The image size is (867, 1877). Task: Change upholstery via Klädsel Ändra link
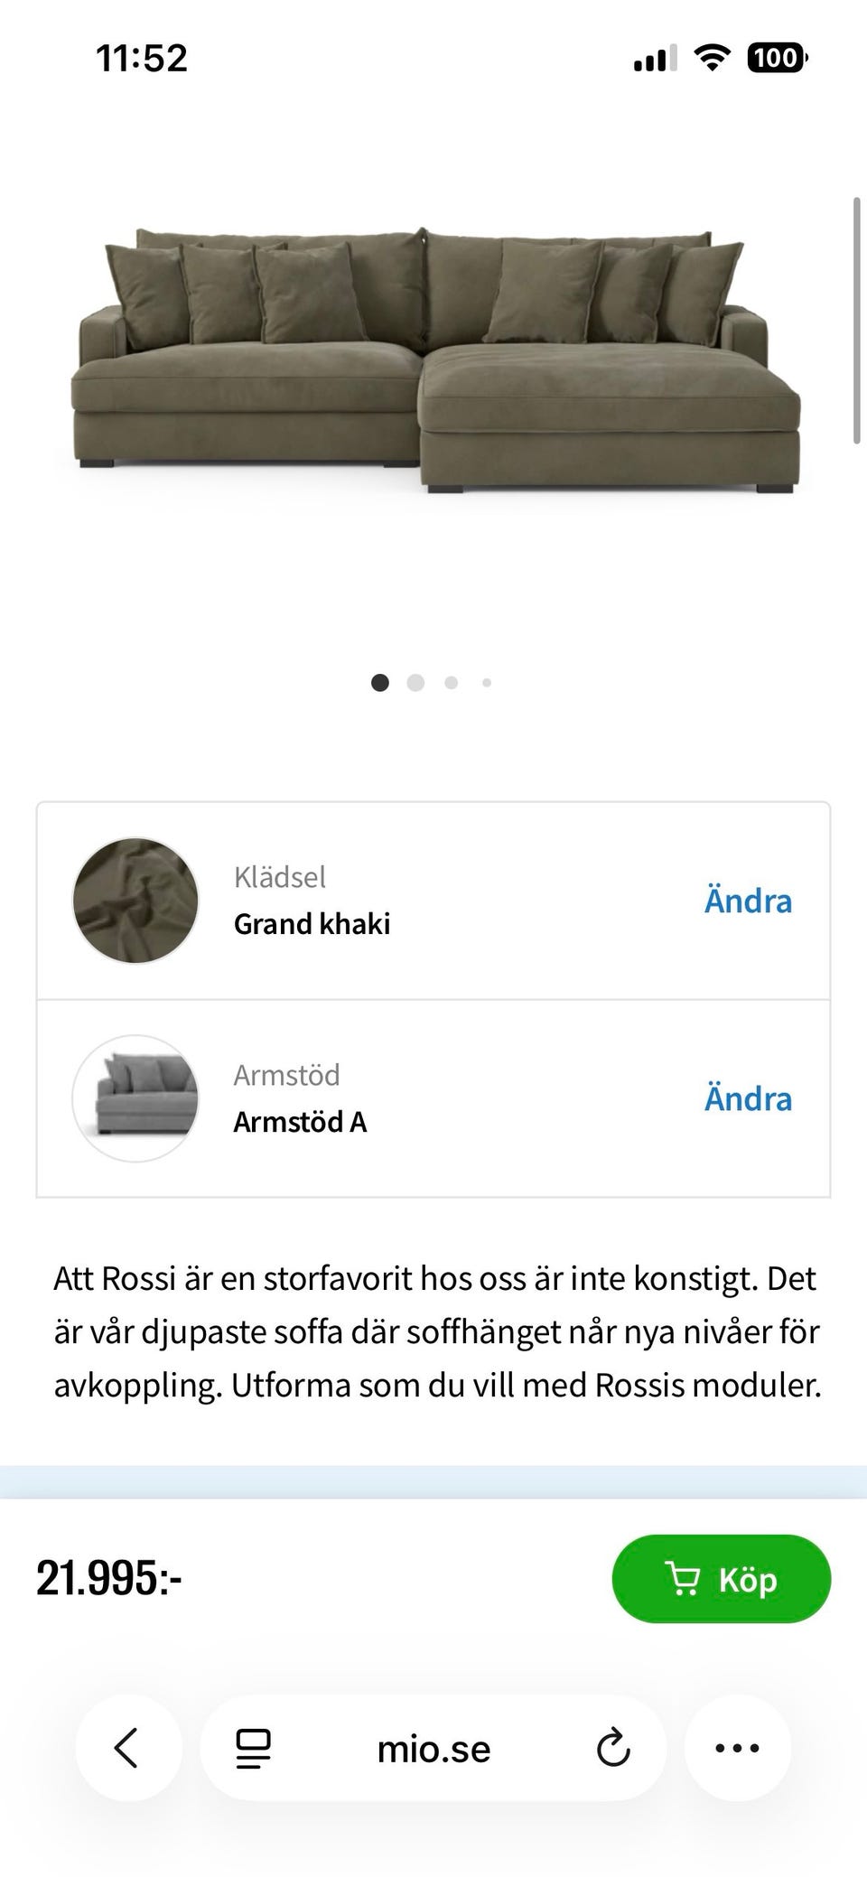748,901
